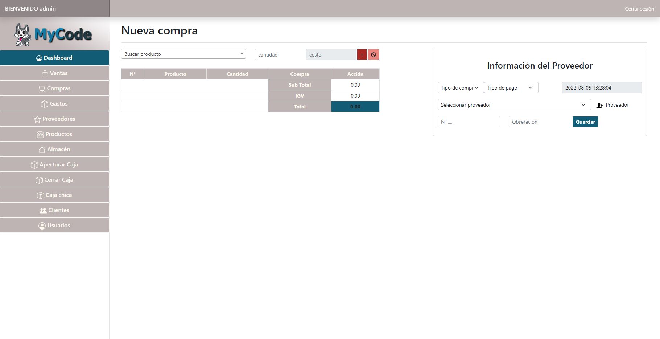Go to Dashboard in the sidebar
This screenshot has width=660, height=339.
point(54,58)
